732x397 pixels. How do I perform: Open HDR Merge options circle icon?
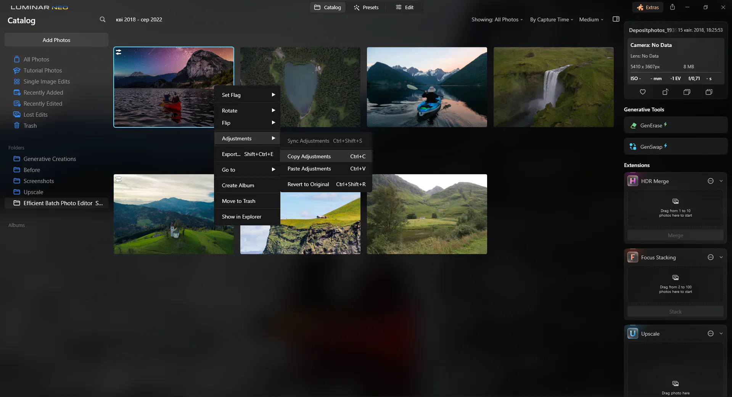tap(710, 181)
